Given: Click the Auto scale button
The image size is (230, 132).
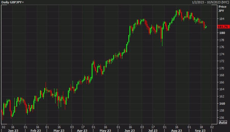Looking at the screenshot, I should [223, 122].
